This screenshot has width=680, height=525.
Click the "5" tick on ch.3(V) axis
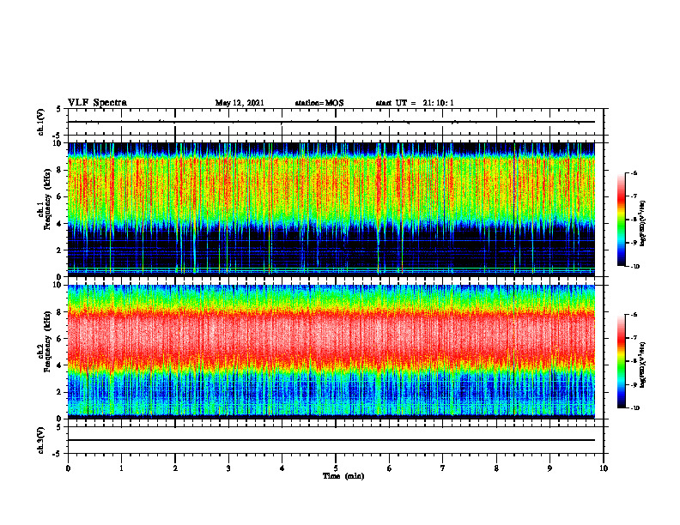[x=60, y=427]
